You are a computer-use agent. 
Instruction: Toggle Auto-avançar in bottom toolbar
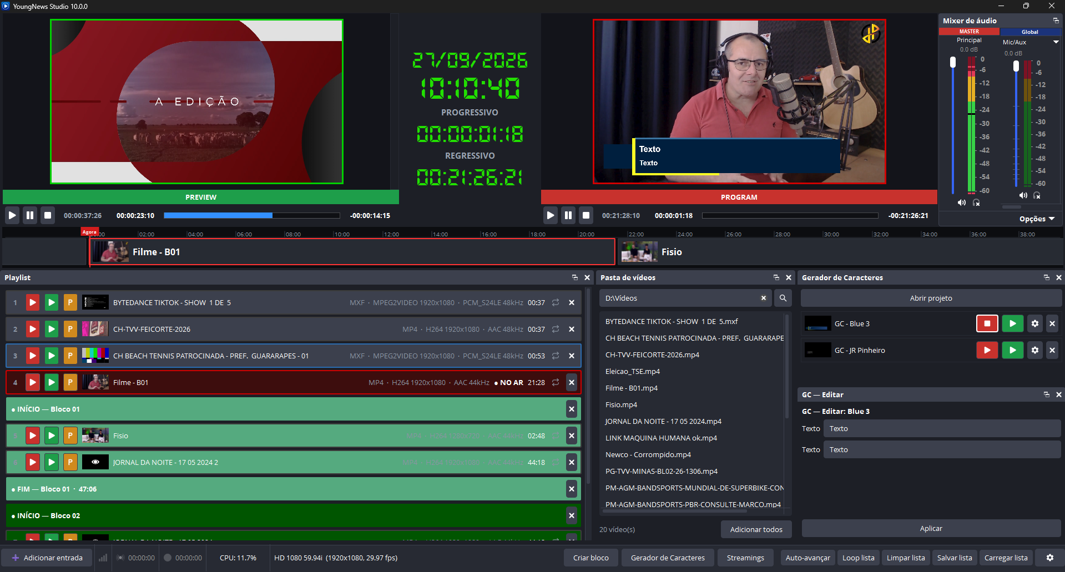pyautogui.click(x=808, y=558)
